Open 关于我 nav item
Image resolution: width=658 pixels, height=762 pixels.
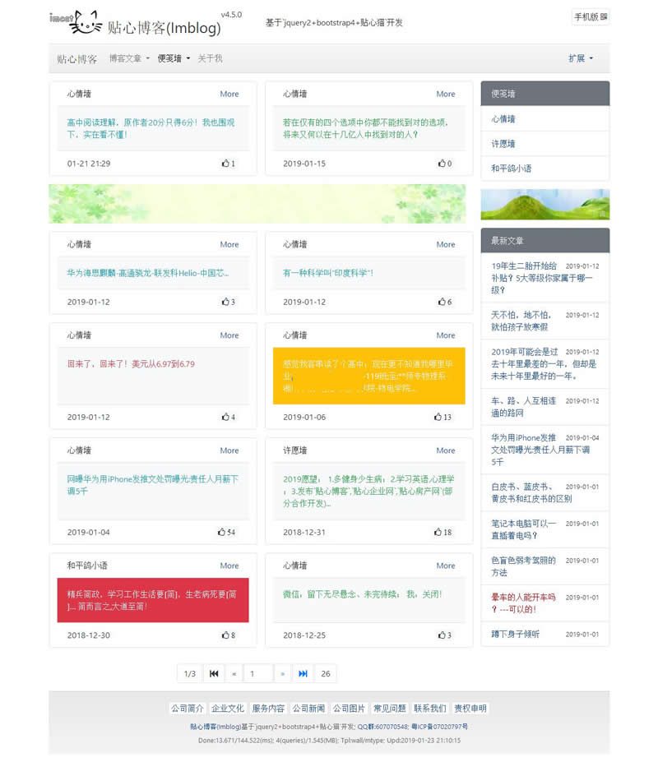[x=210, y=58]
